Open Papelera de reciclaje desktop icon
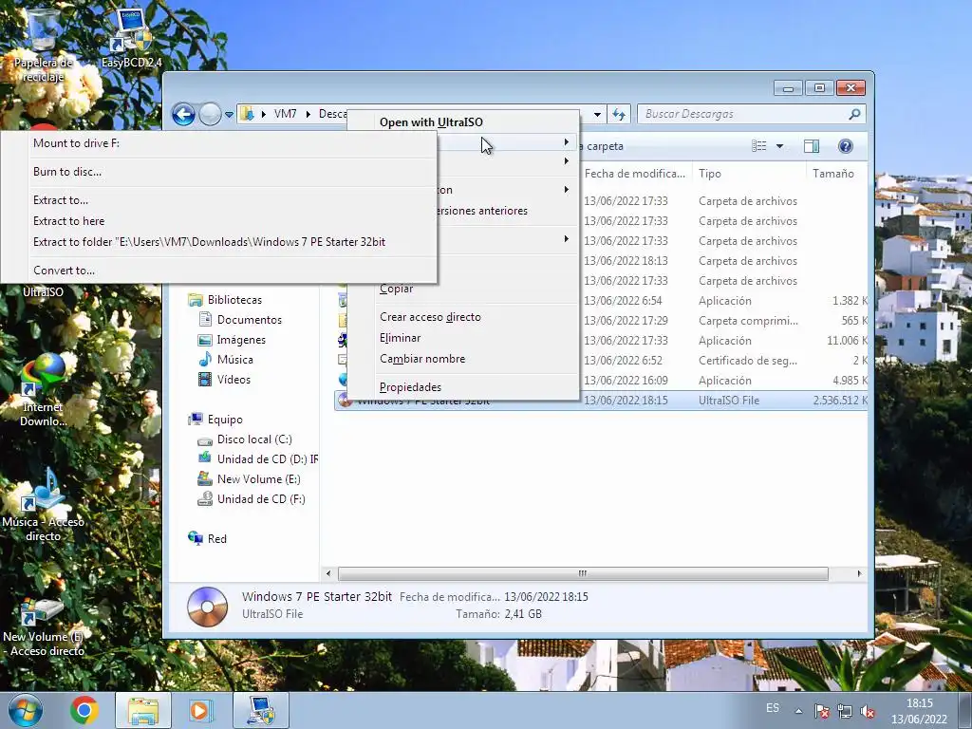The image size is (972, 729). (x=43, y=45)
